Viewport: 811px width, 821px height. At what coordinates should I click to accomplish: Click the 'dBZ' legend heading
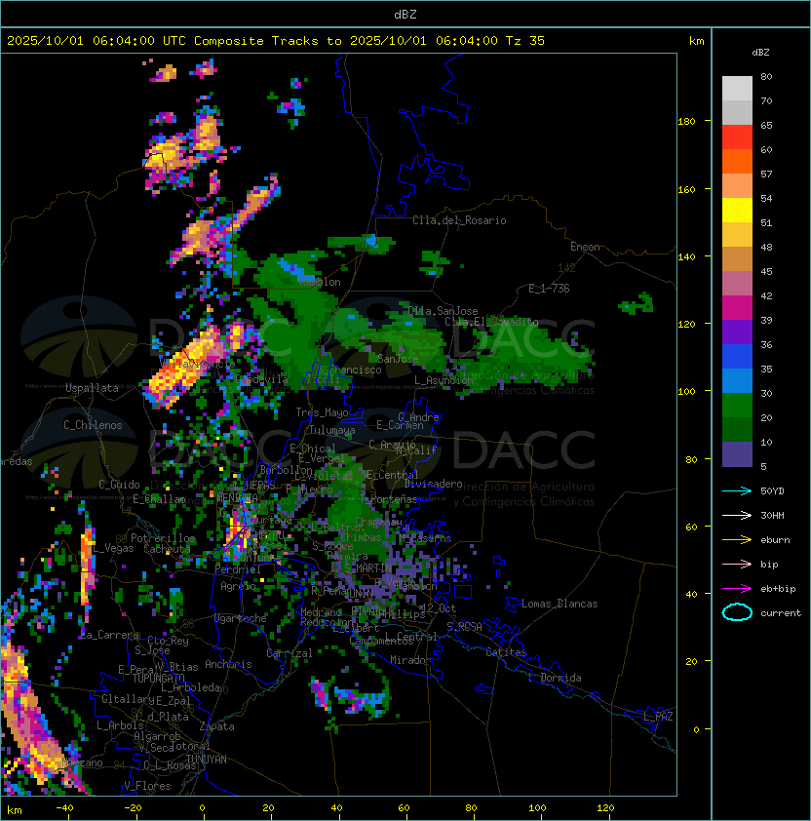tap(760, 53)
